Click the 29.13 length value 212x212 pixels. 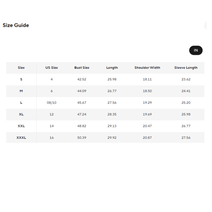click(112, 126)
